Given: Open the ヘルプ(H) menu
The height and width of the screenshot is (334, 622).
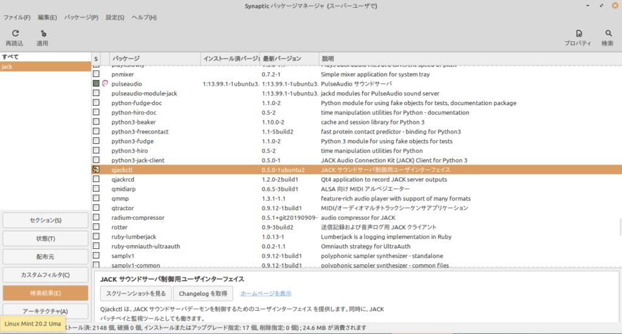Looking at the screenshot, I should [144, 18].
